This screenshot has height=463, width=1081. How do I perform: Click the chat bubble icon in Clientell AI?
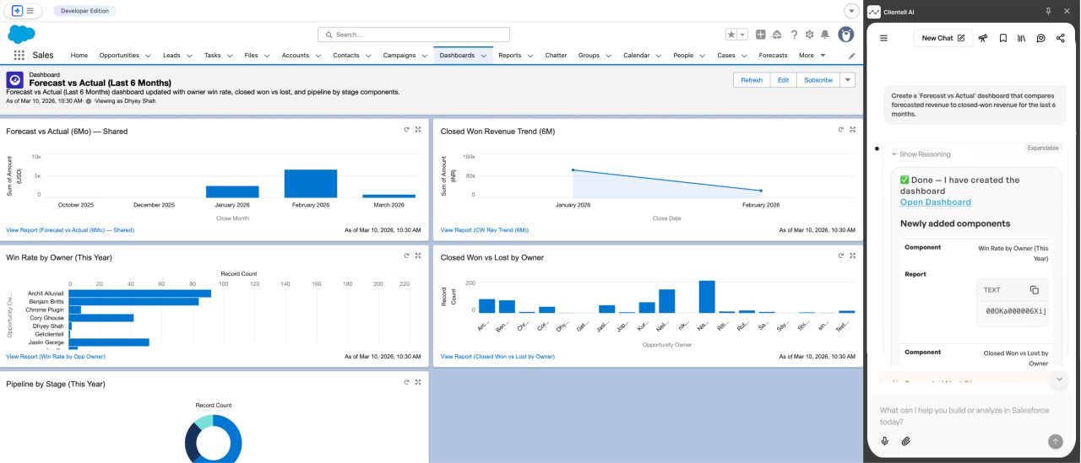click(1040, 38)
